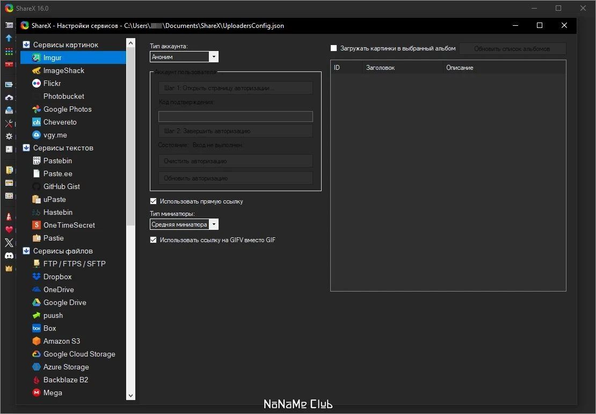Collapse the 'Сервисы файлов' group

(26, 251)
